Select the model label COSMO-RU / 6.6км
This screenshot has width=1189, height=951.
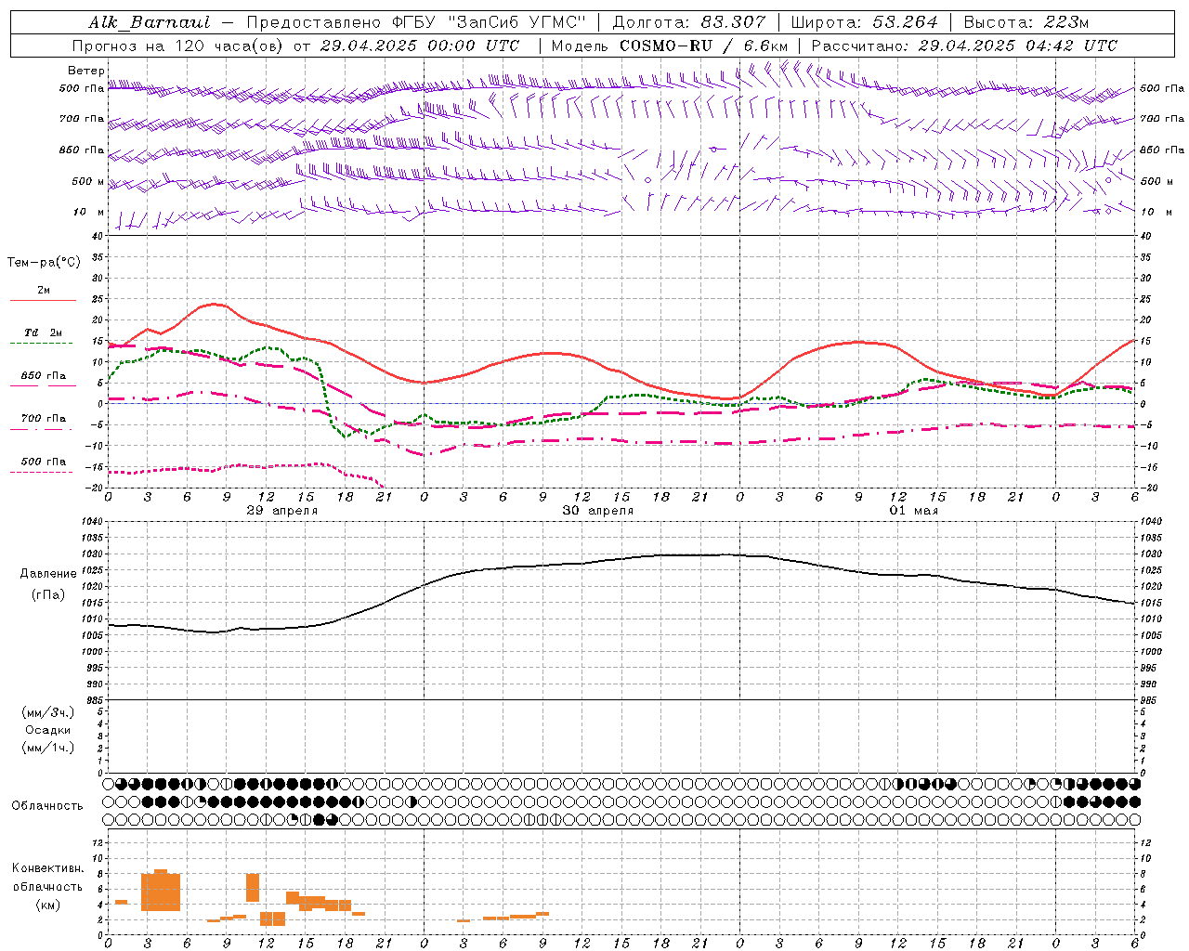click(x=703, y=46)
